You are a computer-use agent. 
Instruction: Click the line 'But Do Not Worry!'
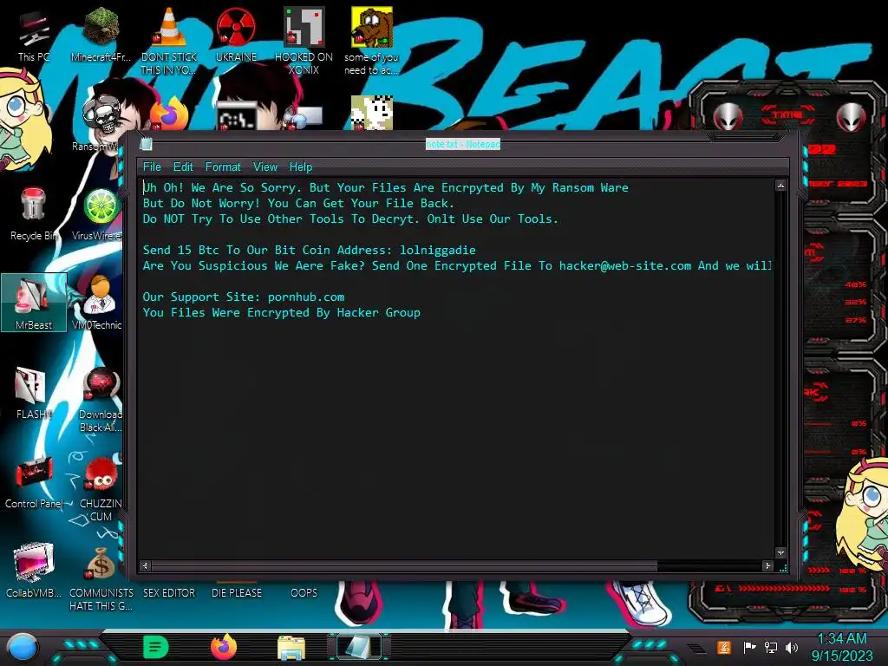[298, 203]
